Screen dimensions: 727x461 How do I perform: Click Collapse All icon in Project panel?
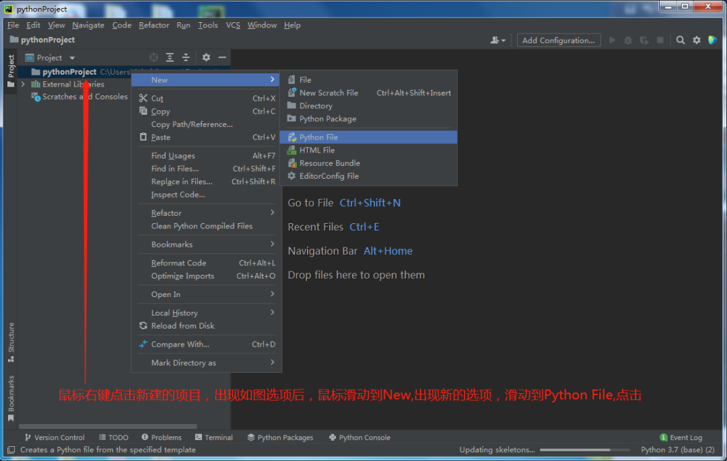[186, 57]
